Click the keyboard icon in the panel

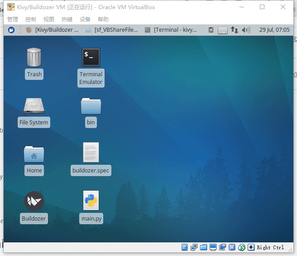tap(223, 30)
